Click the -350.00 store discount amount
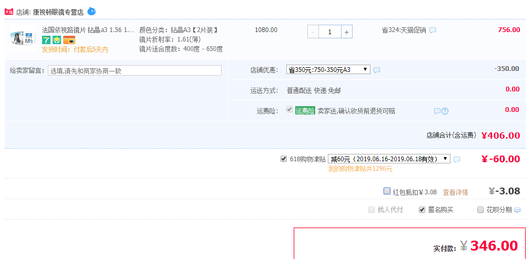The height and width of the screenshot is (259, 531). tap(507, 69)
